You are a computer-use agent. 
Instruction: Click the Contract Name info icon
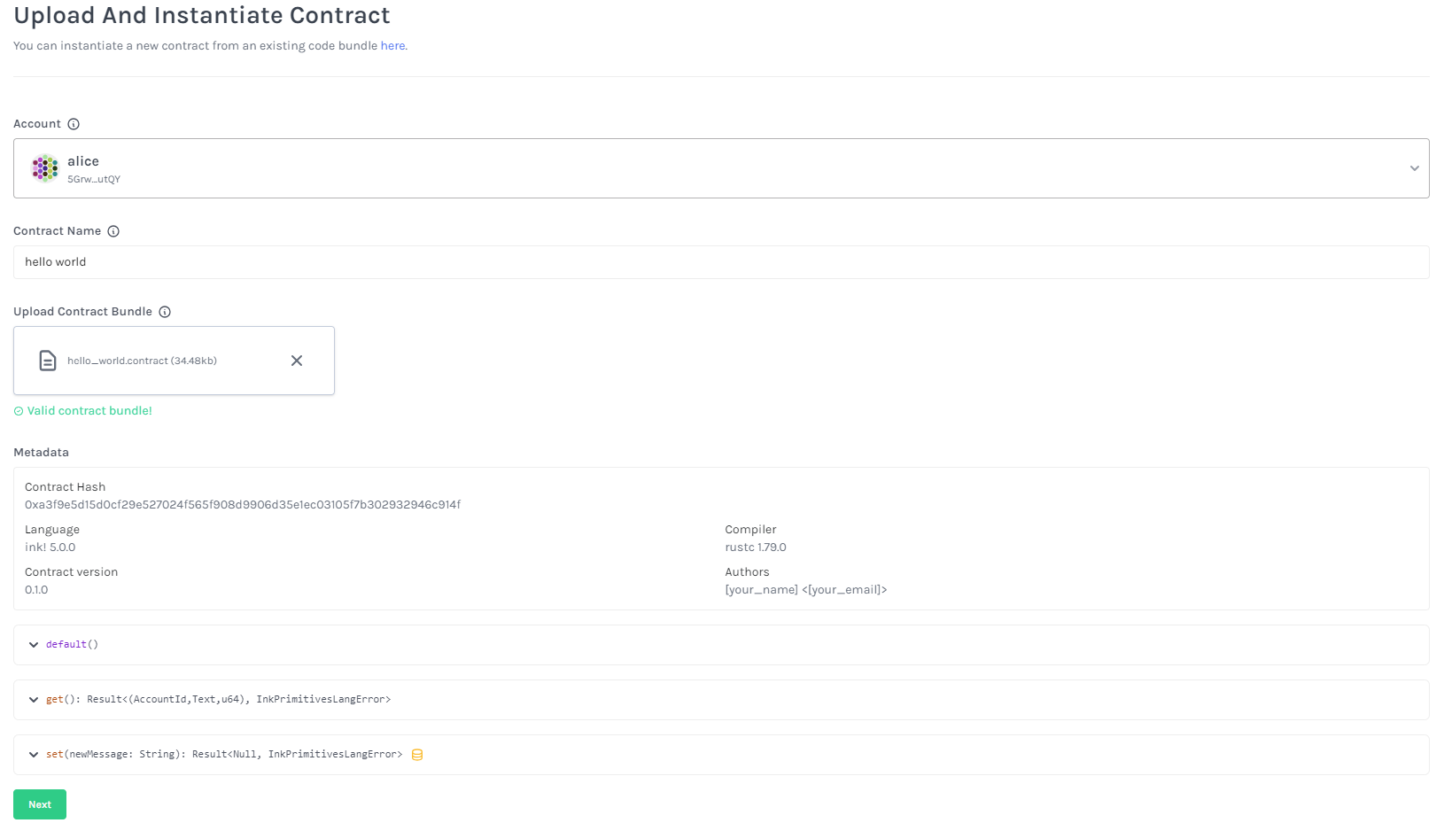113,231
